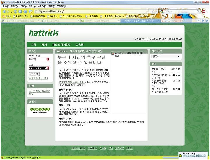Click the search magnifier icon
210x160 pixels.
(198, 12)
